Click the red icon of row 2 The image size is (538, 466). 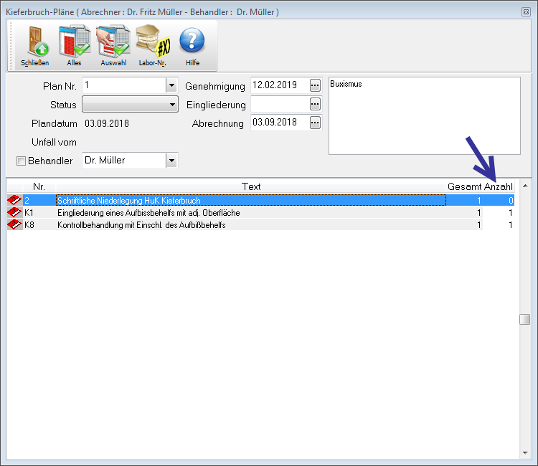coord(14,201)
